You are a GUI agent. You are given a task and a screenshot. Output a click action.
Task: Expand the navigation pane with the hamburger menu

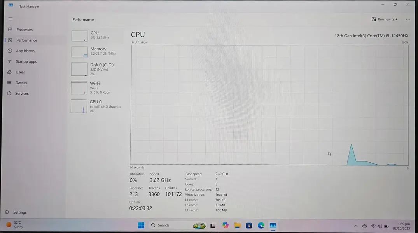coord(10,19)
